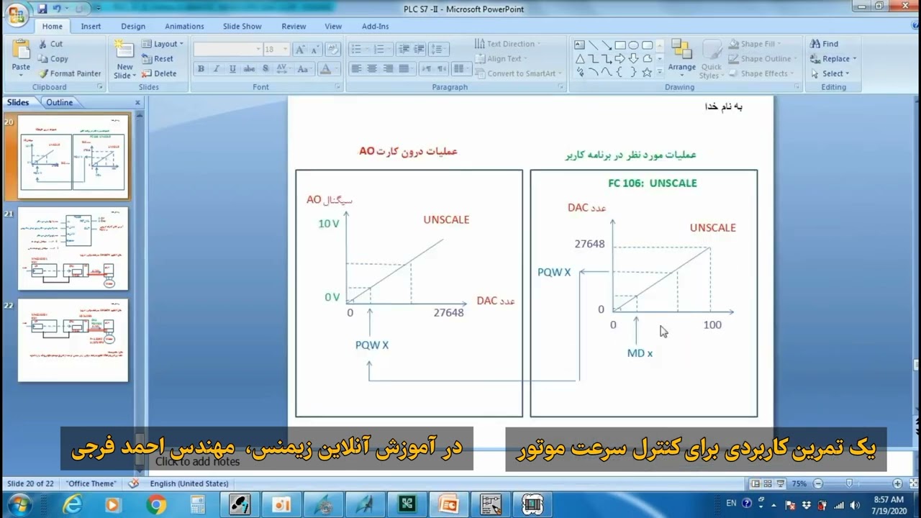The width and height of the screenshot is (921, 518).
Task: Select slide 21 thumbnail
Action: click(x=73, y=249)
